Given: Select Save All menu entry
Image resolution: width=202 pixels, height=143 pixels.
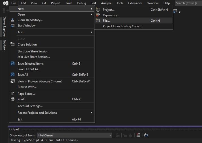Looking at the screenshot, I should [x=52, y=74].
